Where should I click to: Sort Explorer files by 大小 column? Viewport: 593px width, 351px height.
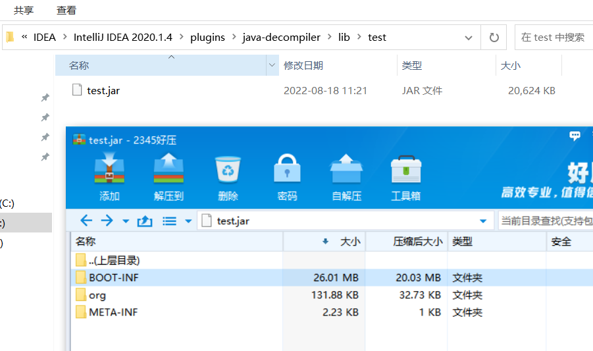(x=529, y=65)
